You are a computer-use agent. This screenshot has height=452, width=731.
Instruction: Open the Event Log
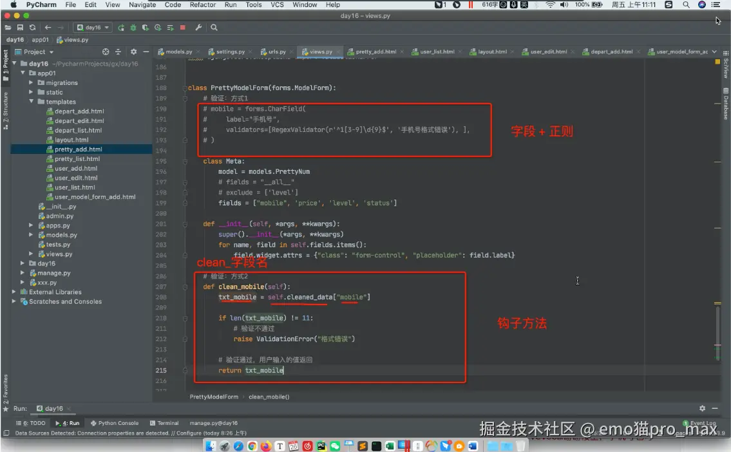(x=699, y=423)
